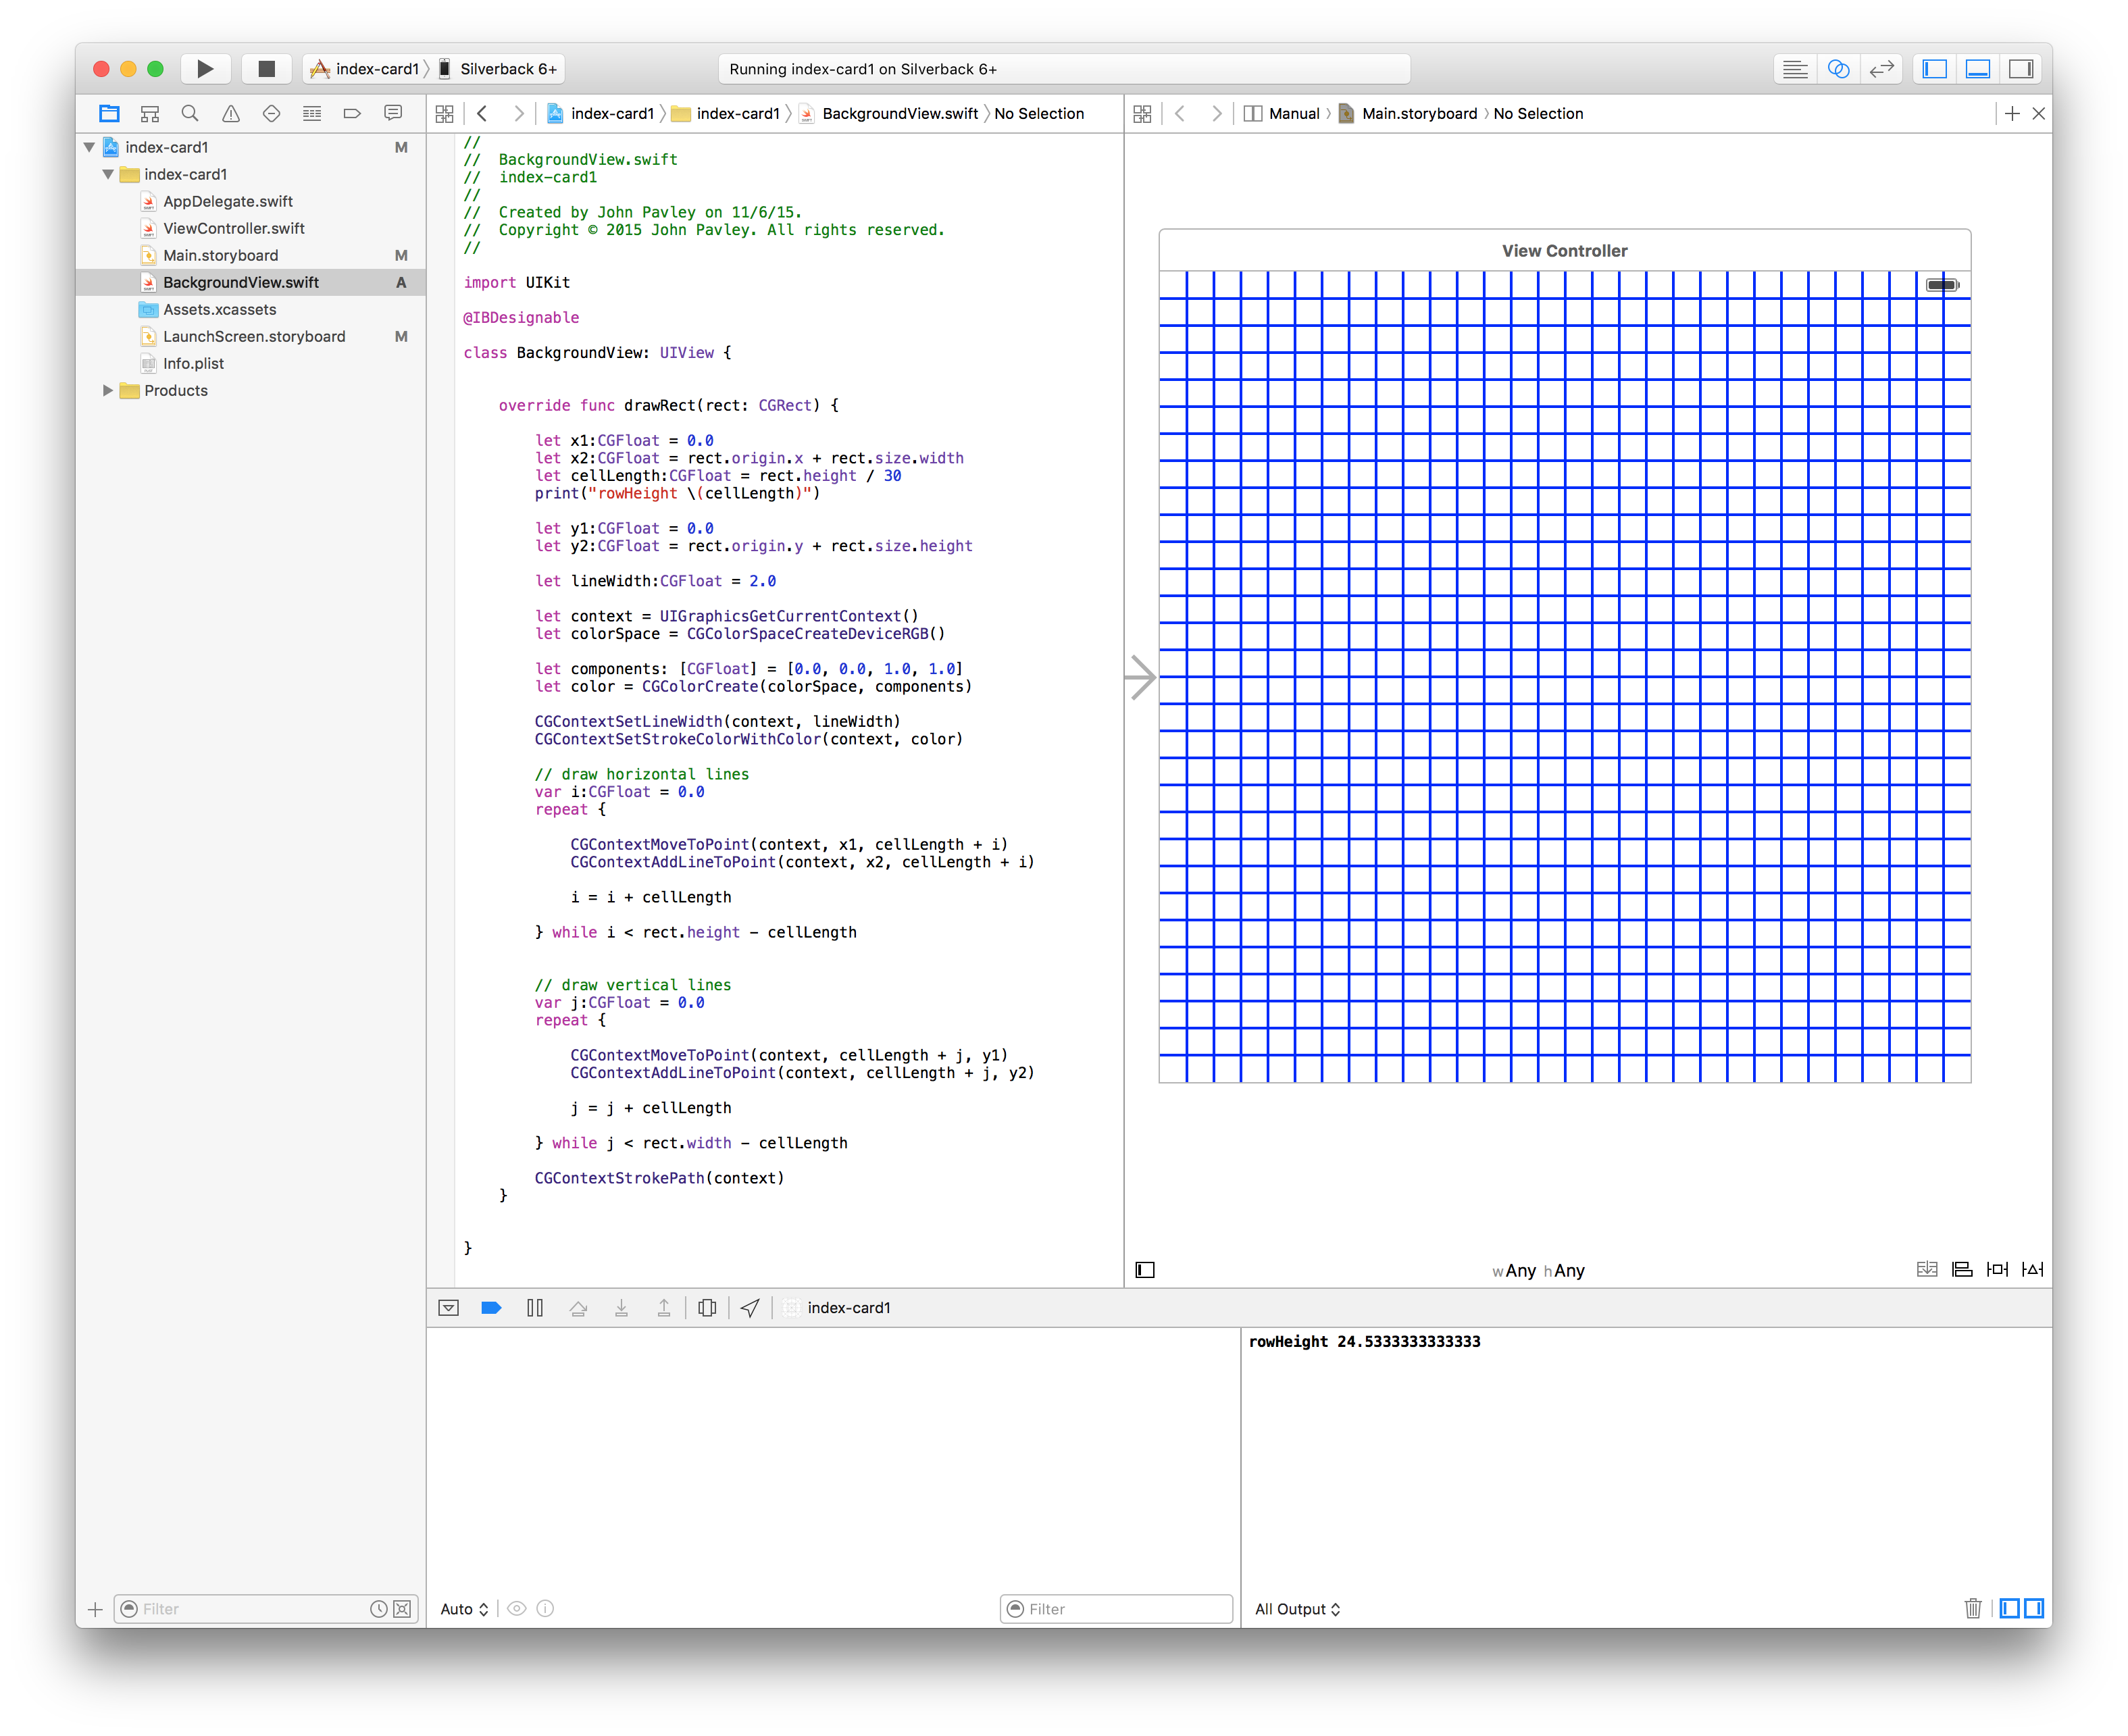Switch to the Assistant editor icon

1838,69
